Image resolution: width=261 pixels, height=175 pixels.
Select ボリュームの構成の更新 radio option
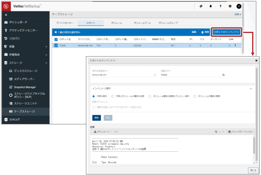(195, 96)
